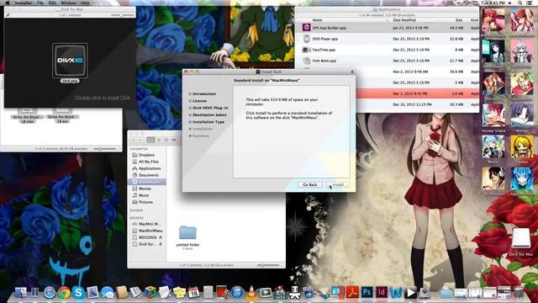Sort Applications by Size column
The image size is (538, 303).
point(459,20)
